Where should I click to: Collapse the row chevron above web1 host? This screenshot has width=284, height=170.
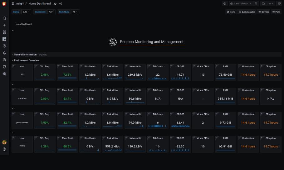[13, 132]
